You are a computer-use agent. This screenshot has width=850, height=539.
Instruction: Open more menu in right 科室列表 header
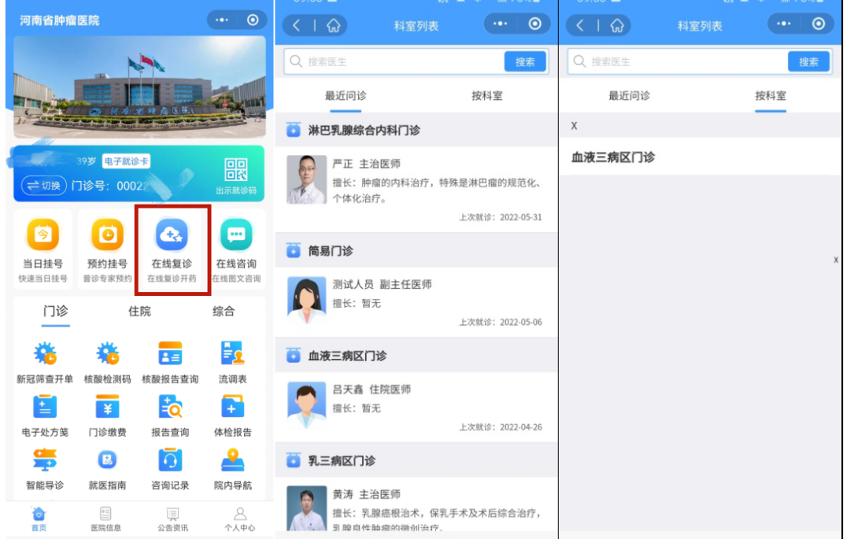[x=783, y=24]
